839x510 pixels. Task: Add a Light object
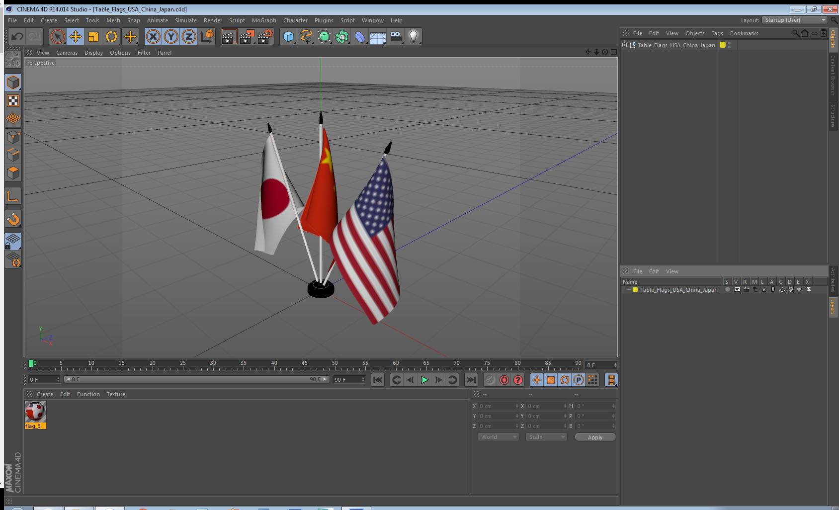tap(414, 36)
